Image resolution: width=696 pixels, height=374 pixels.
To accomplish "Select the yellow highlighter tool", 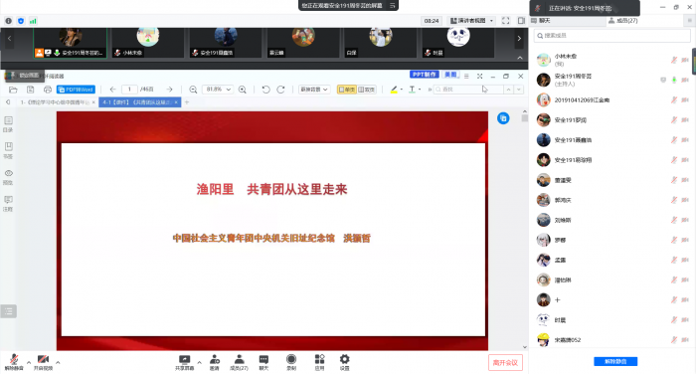I will pos(394,90).
